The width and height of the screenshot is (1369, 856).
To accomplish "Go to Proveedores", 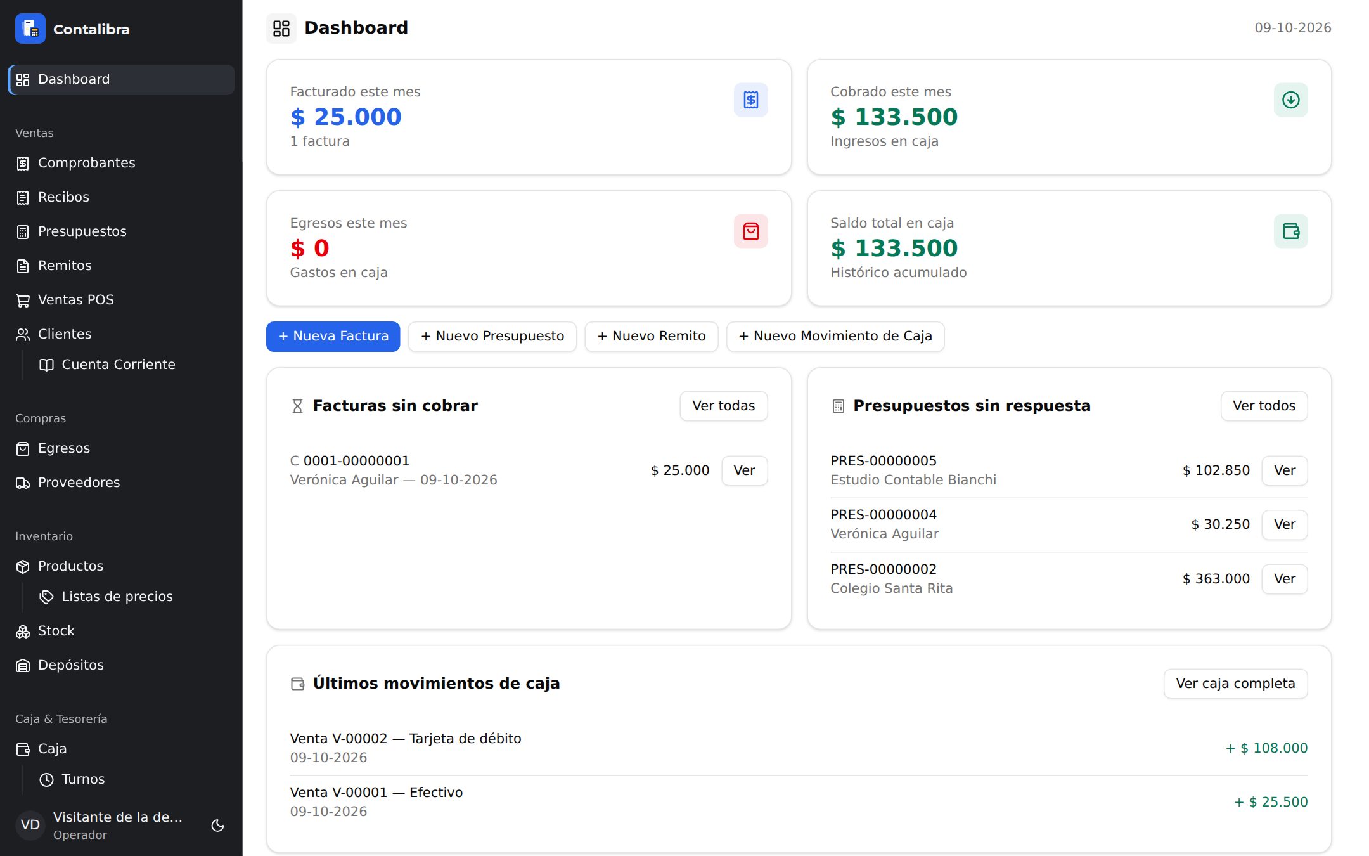I will pyautogui.click(x=121, y=483).
